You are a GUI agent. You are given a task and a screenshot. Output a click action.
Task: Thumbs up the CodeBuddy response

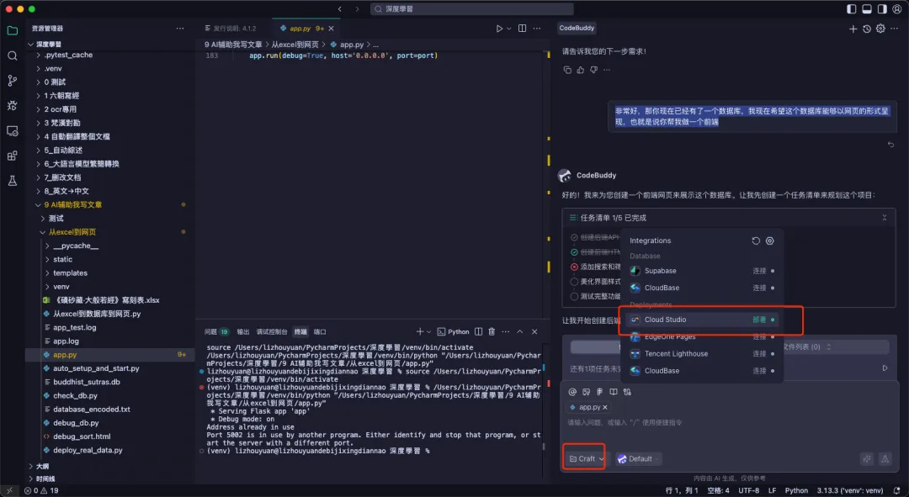(x=580, y=70)
